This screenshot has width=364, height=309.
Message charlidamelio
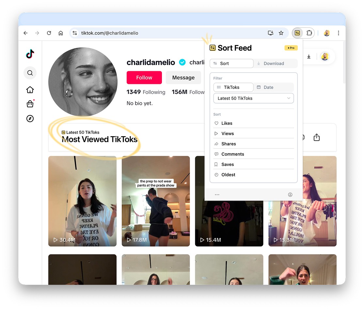(x=183, y=78)
